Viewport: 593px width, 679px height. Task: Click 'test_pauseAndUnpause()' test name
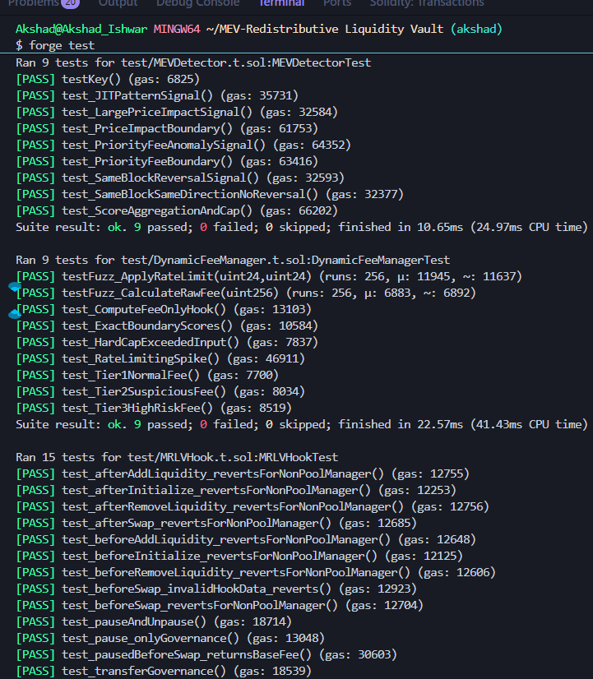(134, 622)
